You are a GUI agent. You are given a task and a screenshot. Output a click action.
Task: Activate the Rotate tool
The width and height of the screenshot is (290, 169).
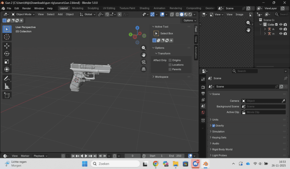point(7,54)
